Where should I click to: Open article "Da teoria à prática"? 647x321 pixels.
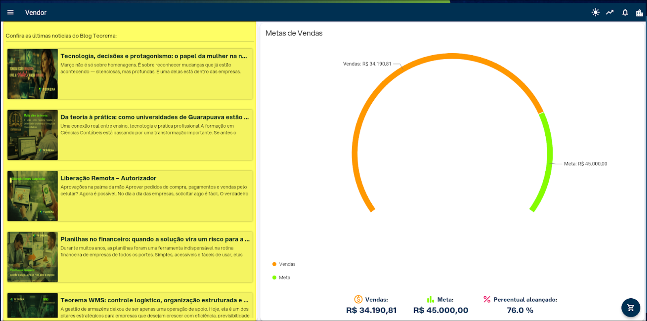(x=155, y=117)
